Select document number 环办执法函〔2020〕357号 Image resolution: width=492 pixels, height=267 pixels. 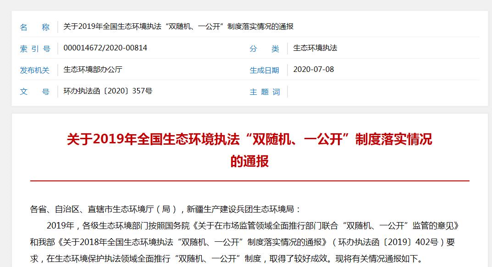tap(108, 91)
